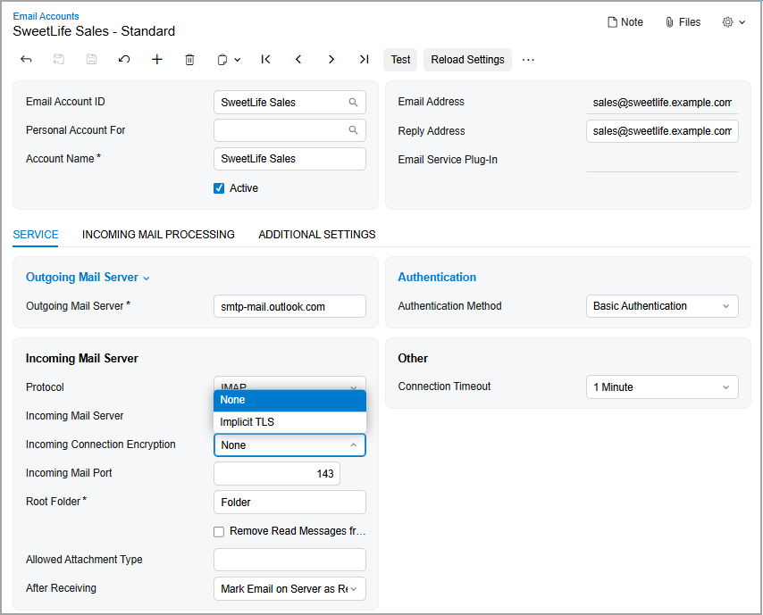Open the Additional Settings tab

pyautogui.click(x=317, y=235)
